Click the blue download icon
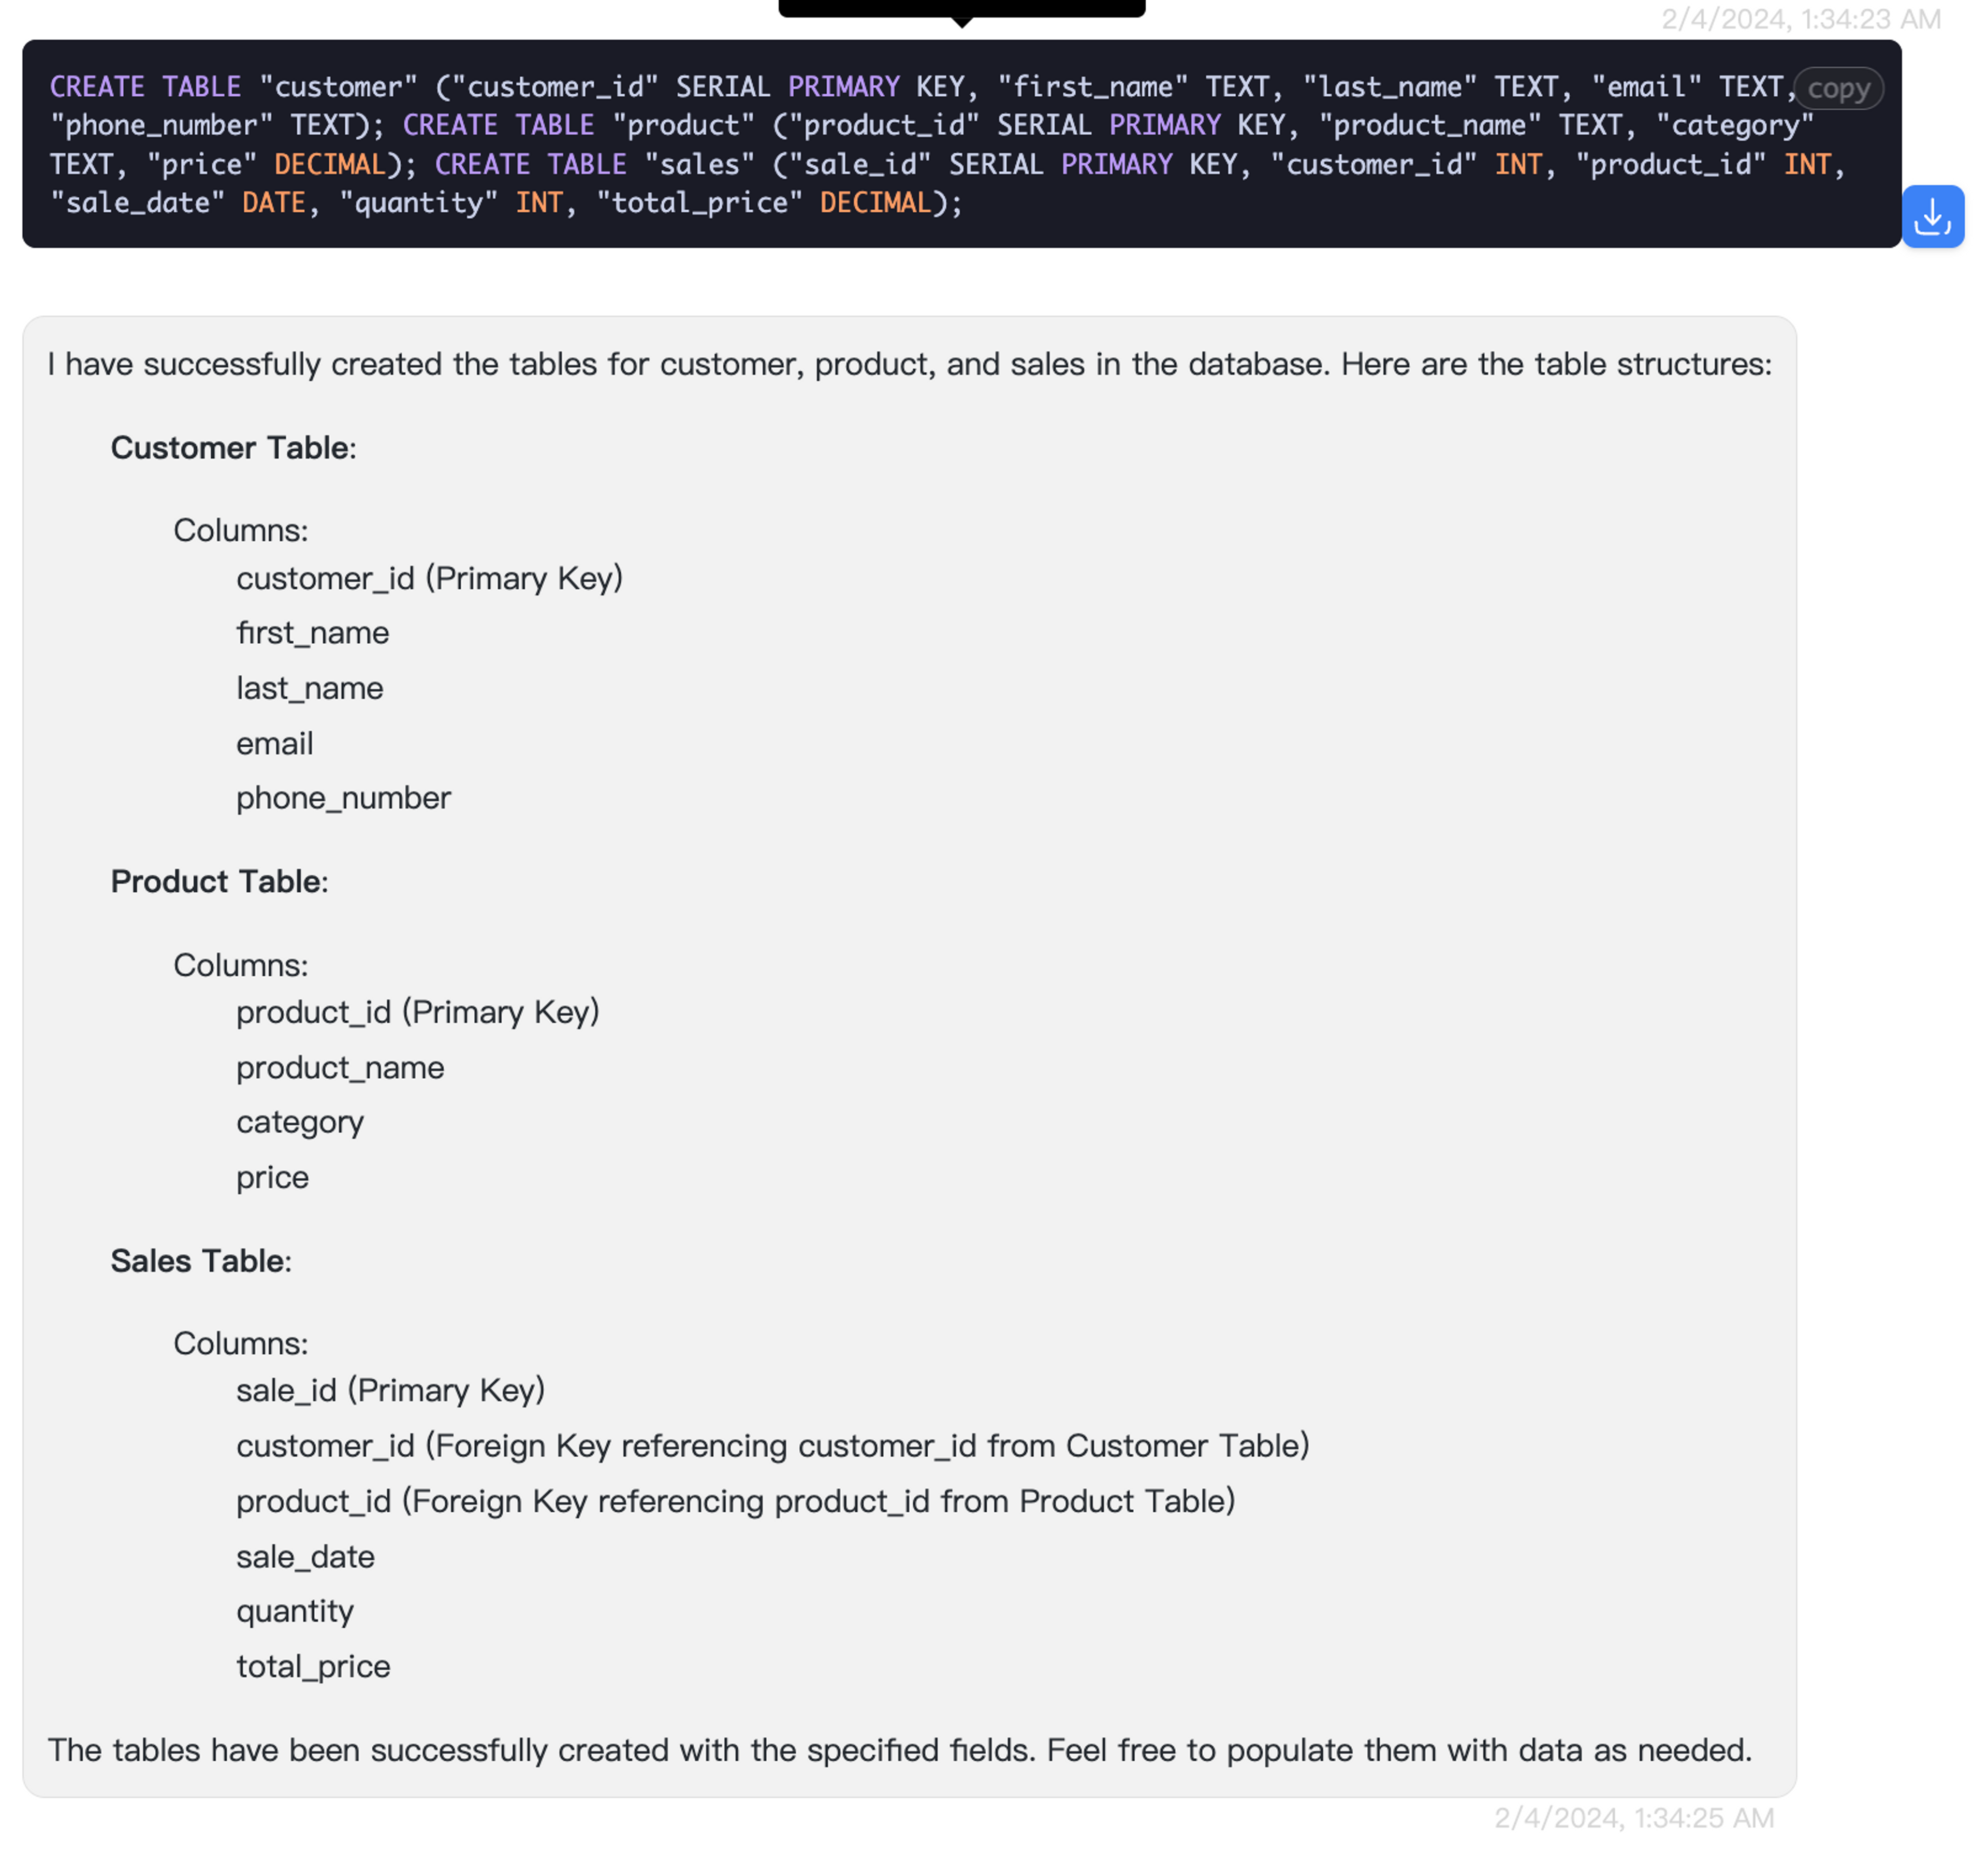Screen dimensions: 1988x1853 [x=1932, y=216]
